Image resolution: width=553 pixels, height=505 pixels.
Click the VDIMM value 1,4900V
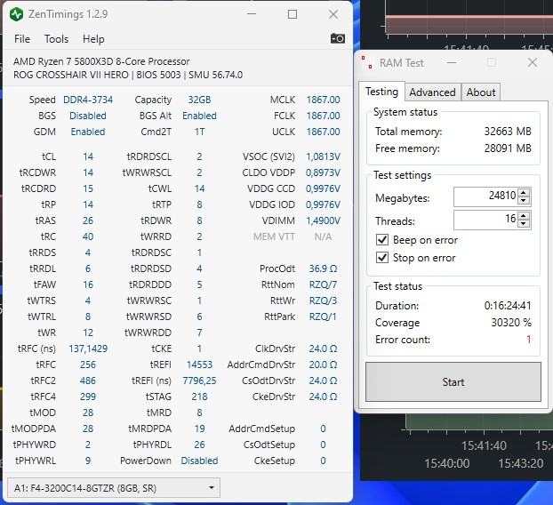pos(323,220)
